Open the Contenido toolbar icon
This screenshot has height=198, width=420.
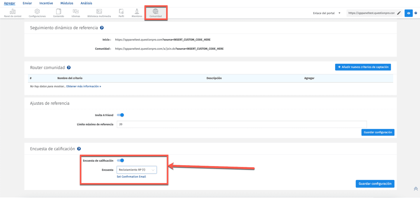click(58, 13)
